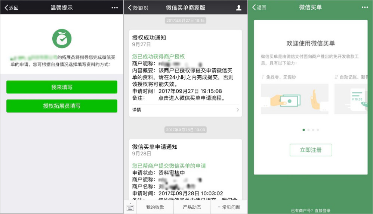Open 详情 of 授权成功通知 card
The height and width of the screenshot is (214, 373).
click(x=185, y=110)
